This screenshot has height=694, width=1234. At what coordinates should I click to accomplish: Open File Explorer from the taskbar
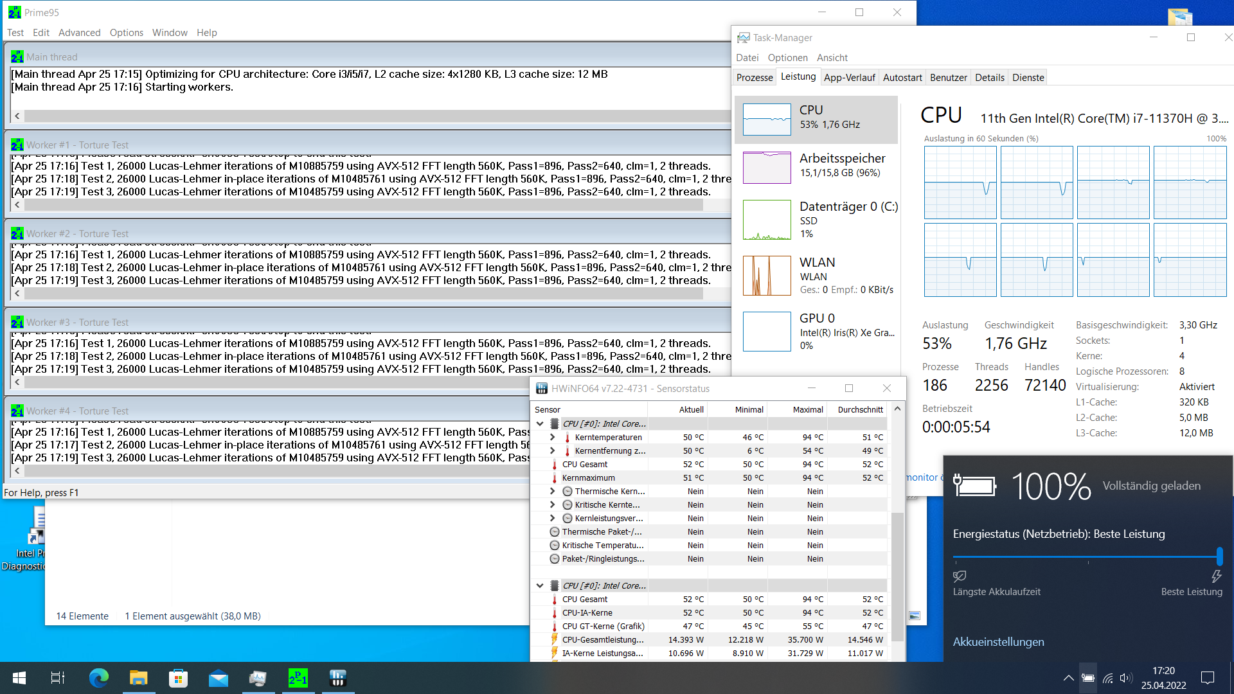(139, 678)
